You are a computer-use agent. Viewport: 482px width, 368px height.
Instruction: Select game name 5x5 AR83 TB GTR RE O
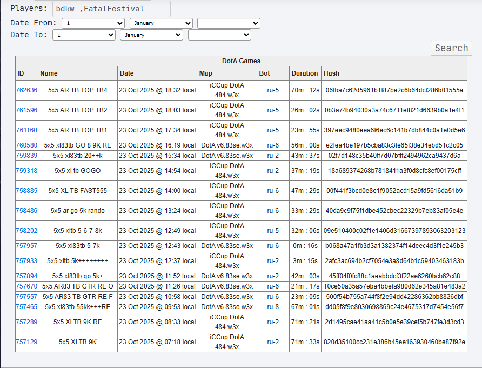pos(78,286)
